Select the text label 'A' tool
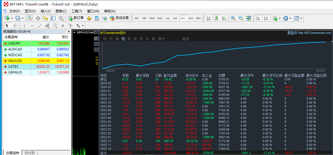The image size is (333, 155). point(63,26)
